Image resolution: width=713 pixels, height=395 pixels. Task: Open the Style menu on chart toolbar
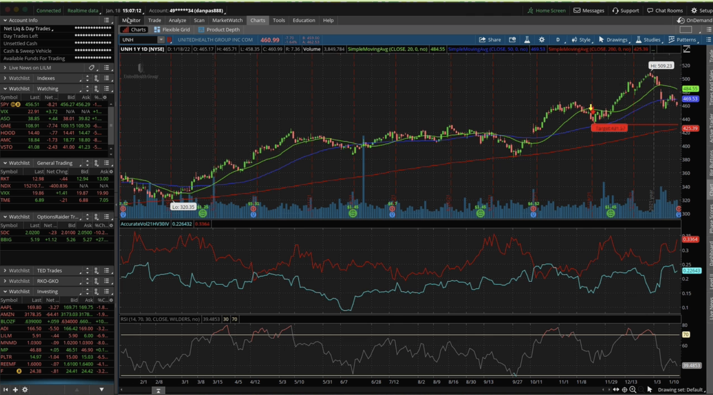click(581, 40)
